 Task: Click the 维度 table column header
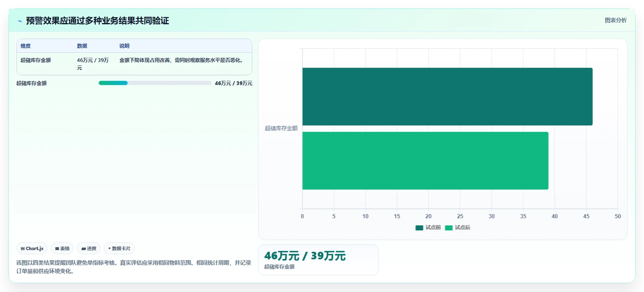pyautogui.click(x=26, y=46)
